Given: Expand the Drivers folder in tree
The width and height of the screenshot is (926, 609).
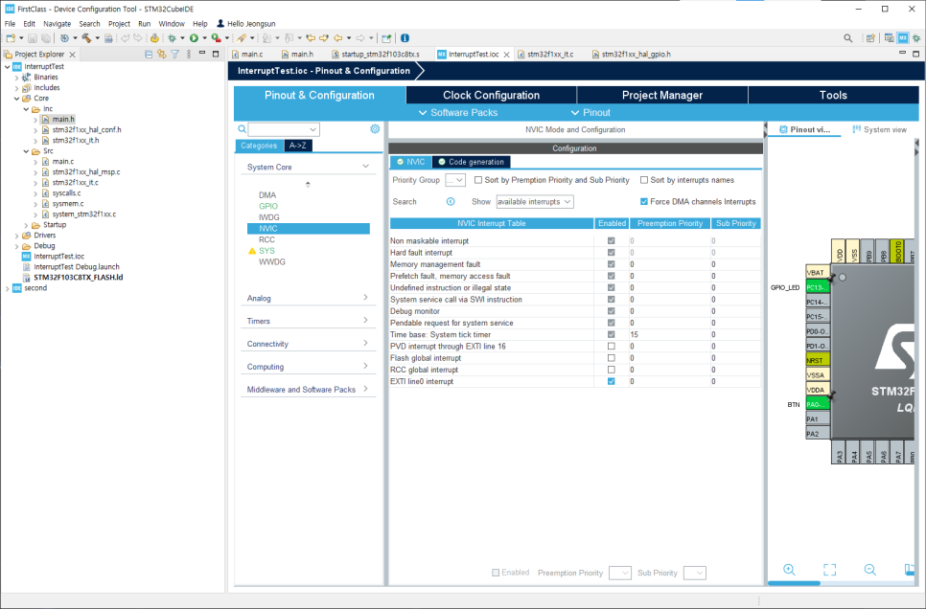Looking at the screenshot, I should click(x=16, y=236).
